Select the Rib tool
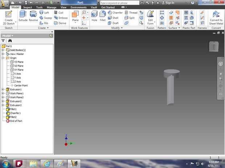 coord(44,23)
